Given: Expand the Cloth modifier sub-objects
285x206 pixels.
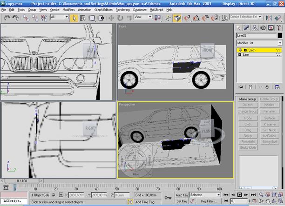Looking at the screenshot, I should pos(245,50).
